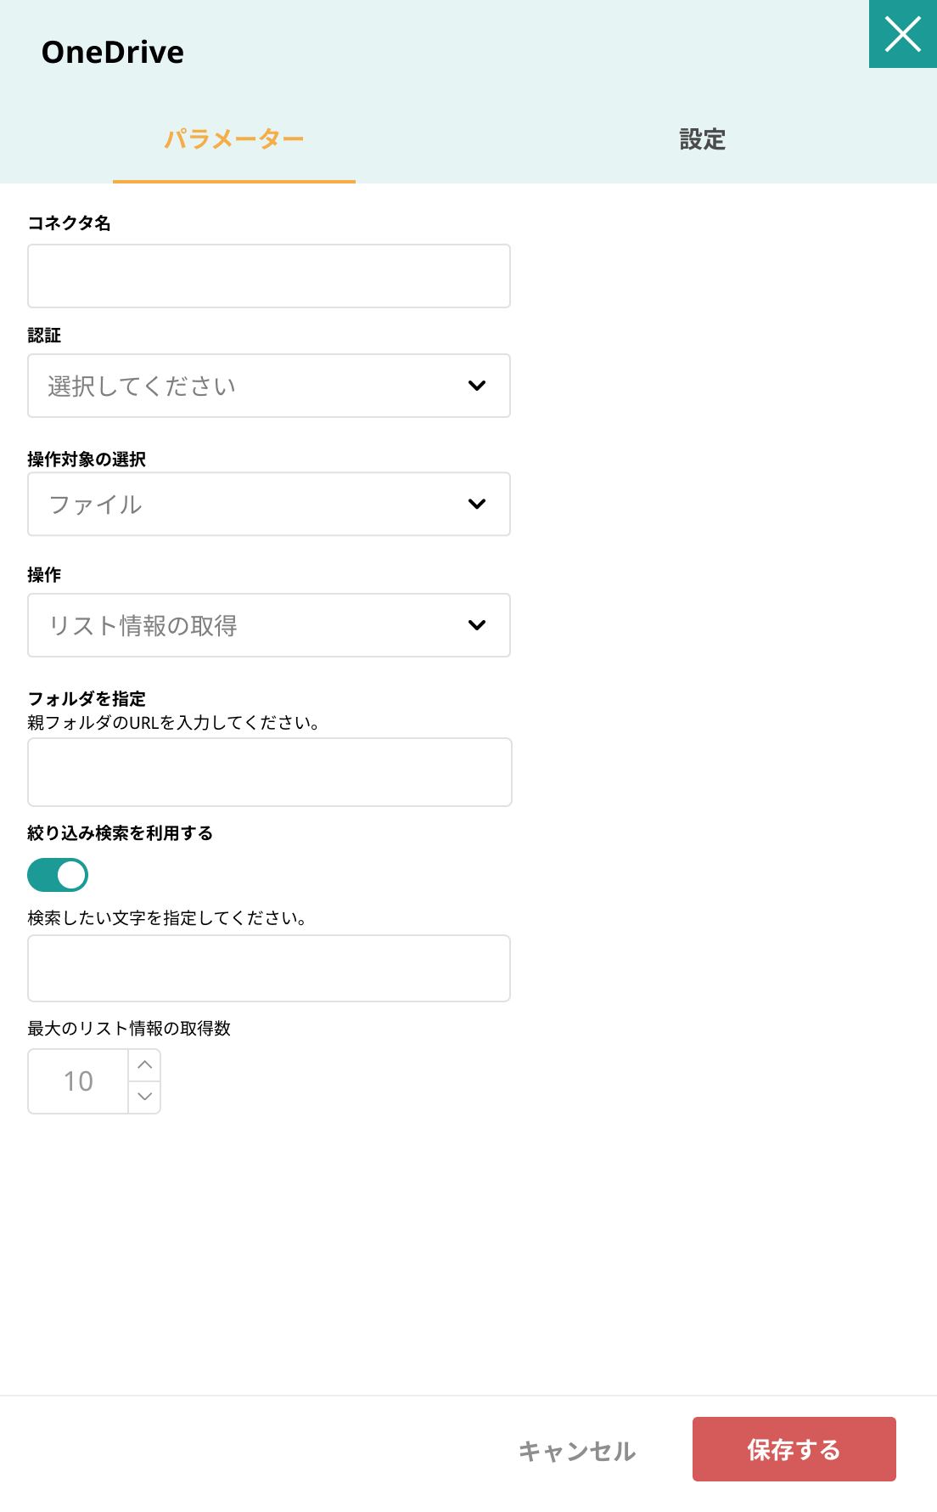
Task: Click the chevron arrow in 操作対象の選択 dropdown
Action: (477, 504)
